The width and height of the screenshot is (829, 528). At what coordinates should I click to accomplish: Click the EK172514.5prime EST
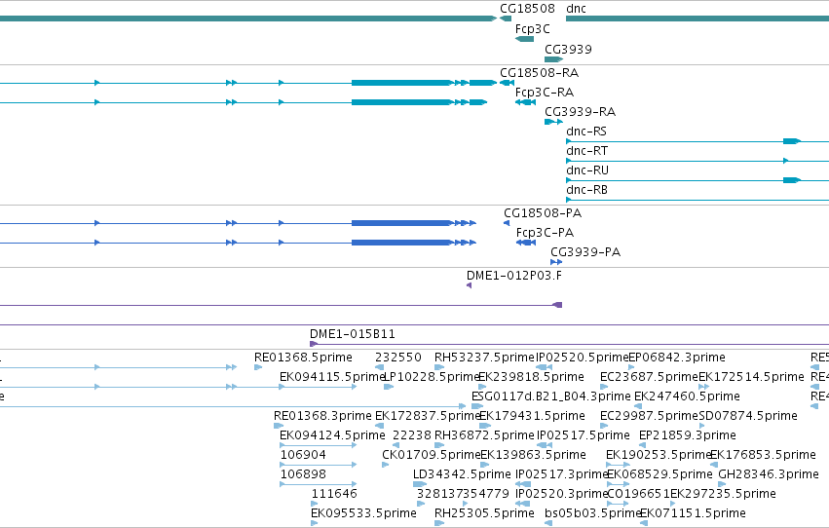tap(751, 377)
